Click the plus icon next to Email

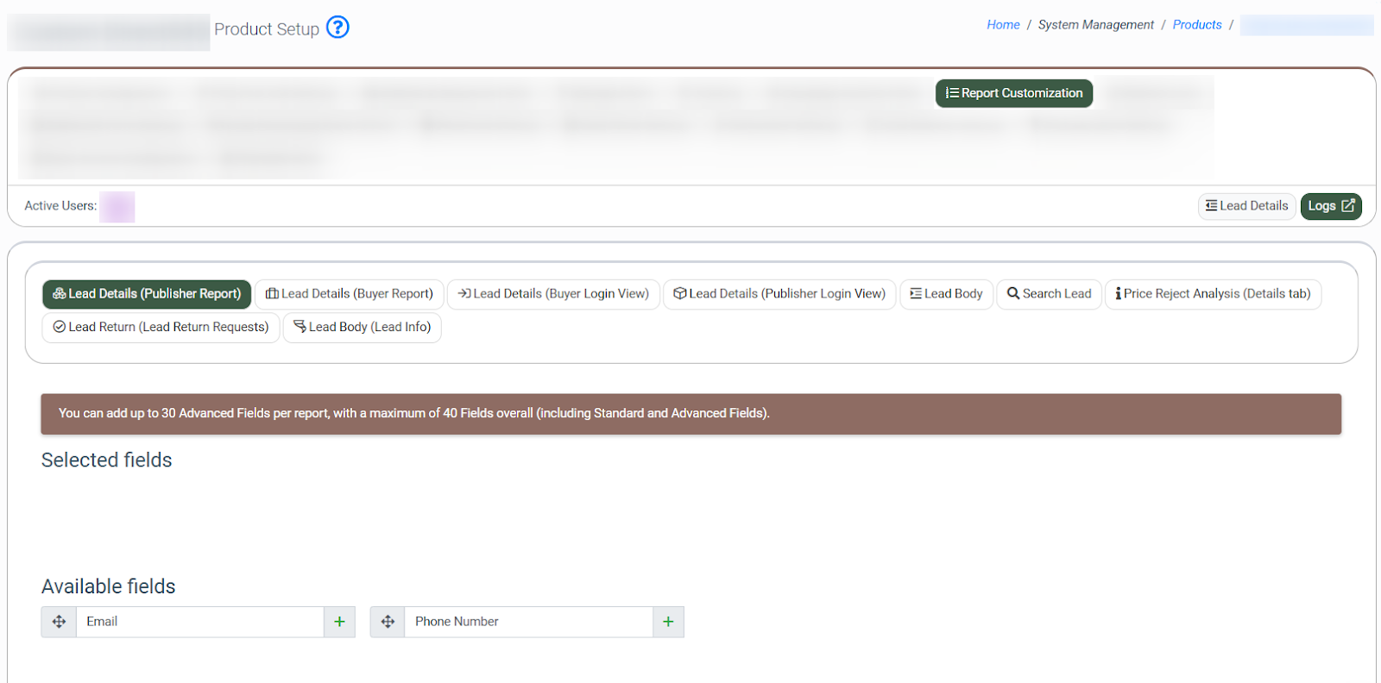[339, 622]
